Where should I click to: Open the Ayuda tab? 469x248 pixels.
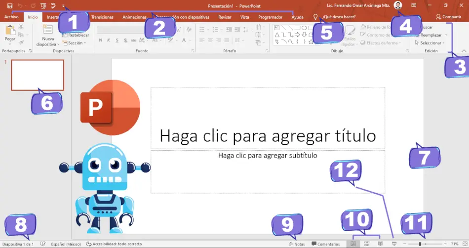(x=297, y=17)
